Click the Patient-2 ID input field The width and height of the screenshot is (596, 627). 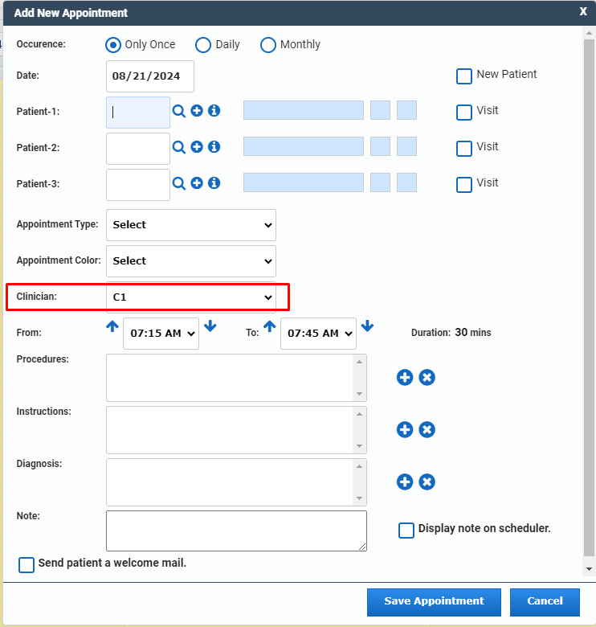click(x=138, y=149)
